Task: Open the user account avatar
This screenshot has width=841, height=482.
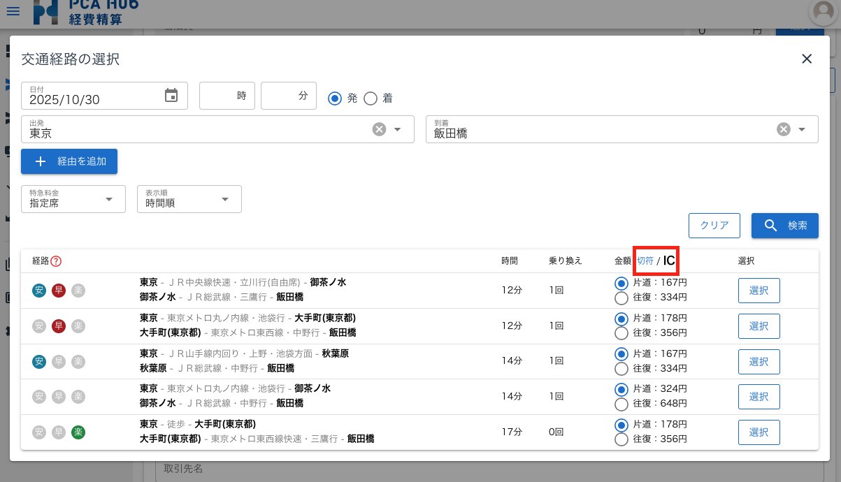Action: 824,12
